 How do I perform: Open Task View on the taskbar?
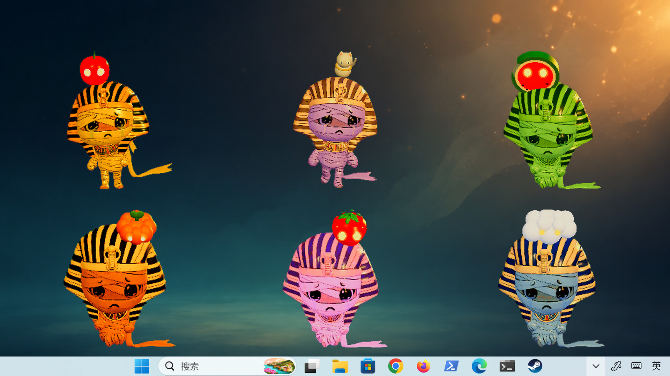click(312, 366)
